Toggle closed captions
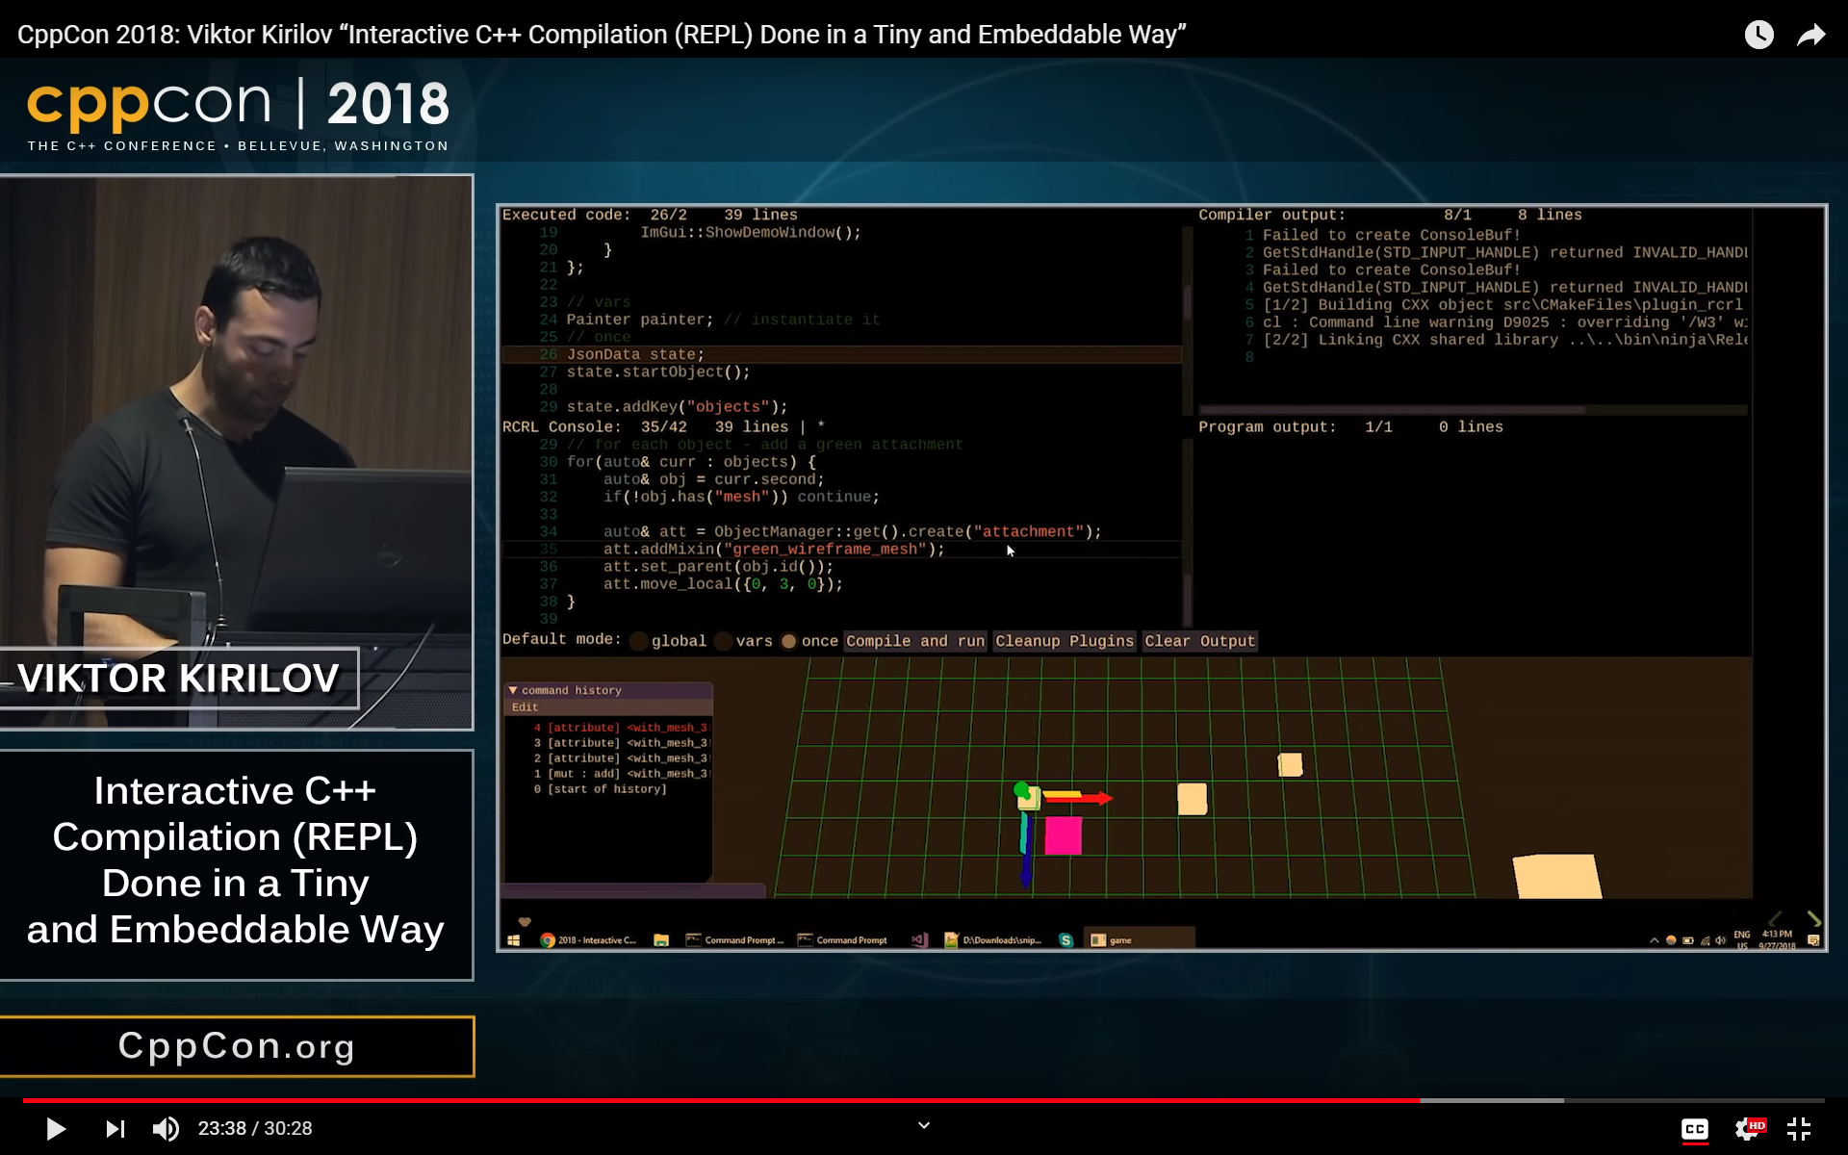The height and width of the screenshot is (1155, 1848). pos(1694,1129)
